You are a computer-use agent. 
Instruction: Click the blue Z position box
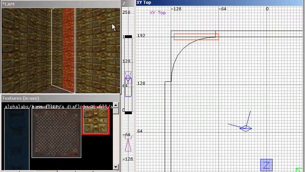266,165
